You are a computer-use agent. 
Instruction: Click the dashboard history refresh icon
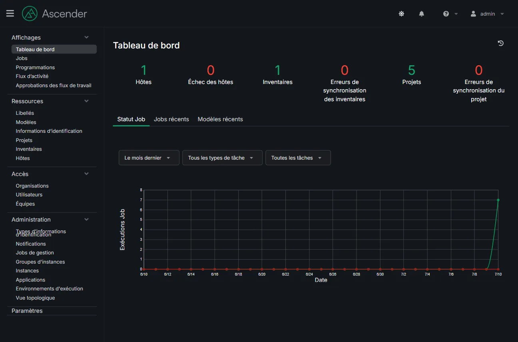point(500,43)
